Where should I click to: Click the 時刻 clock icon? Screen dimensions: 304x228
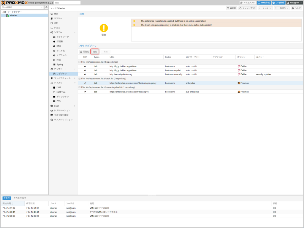(54, 60)
